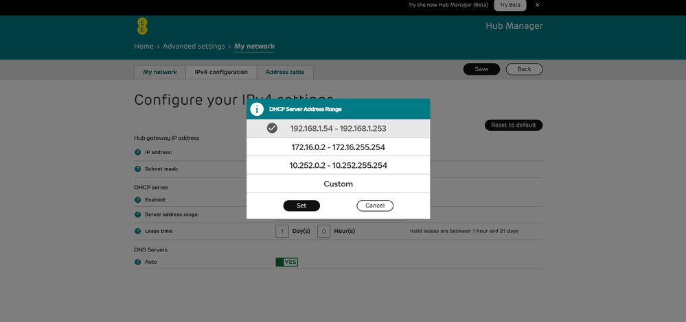Click the Try Beta button
The width and height of the screenshot is (686, 322).
pyautogui.click(x=510, y=5)
